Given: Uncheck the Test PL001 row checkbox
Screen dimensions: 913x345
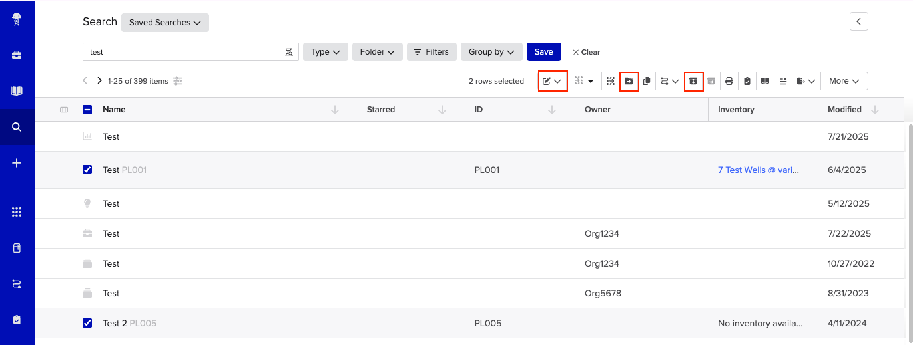Looking at the screenshot, I should (x=87, y=170).
